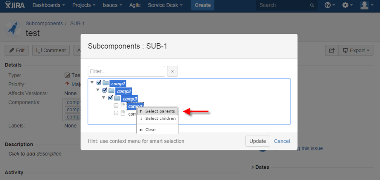This screenshot has height=180, width=380.
Task: Open the help question mark menu
Action: point(330,5)
